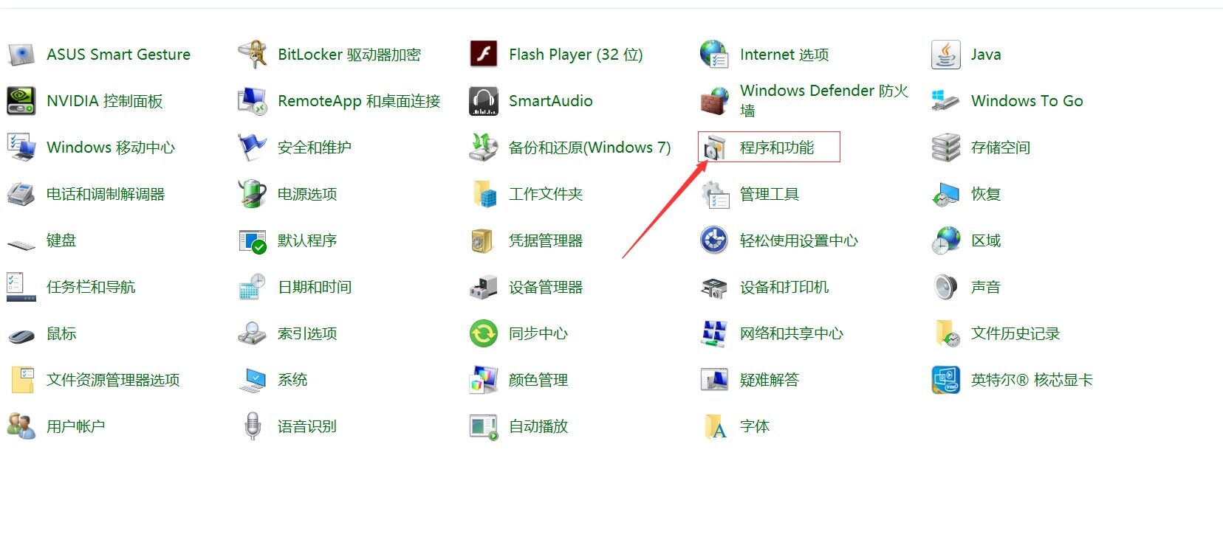Click the Windows To Go icon
The height and width of the screenshot is (548, 1223).
pos(946,101)
